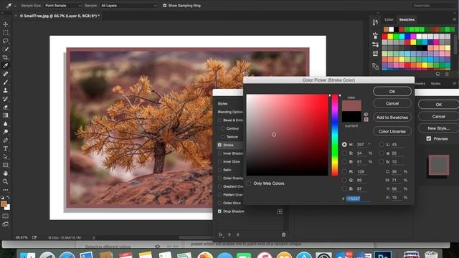Enable the Satin effect checkbox
Screen dimensions: 459x258
[219, 170]
